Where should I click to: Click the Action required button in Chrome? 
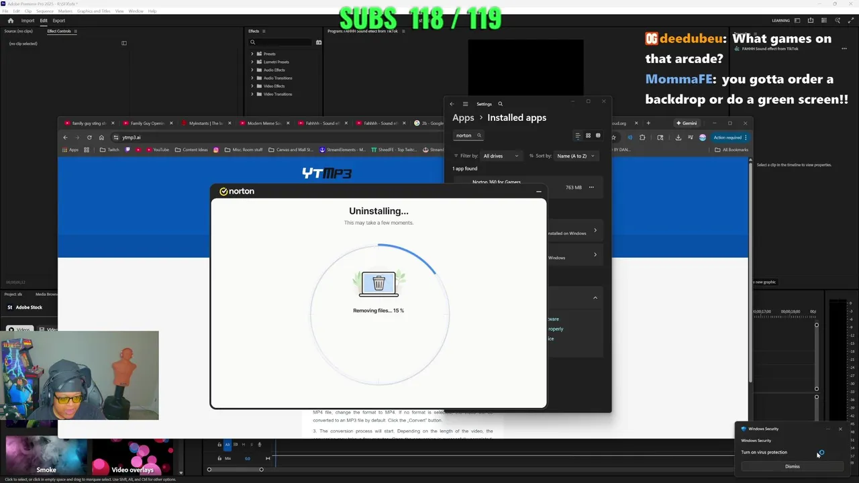730,138
